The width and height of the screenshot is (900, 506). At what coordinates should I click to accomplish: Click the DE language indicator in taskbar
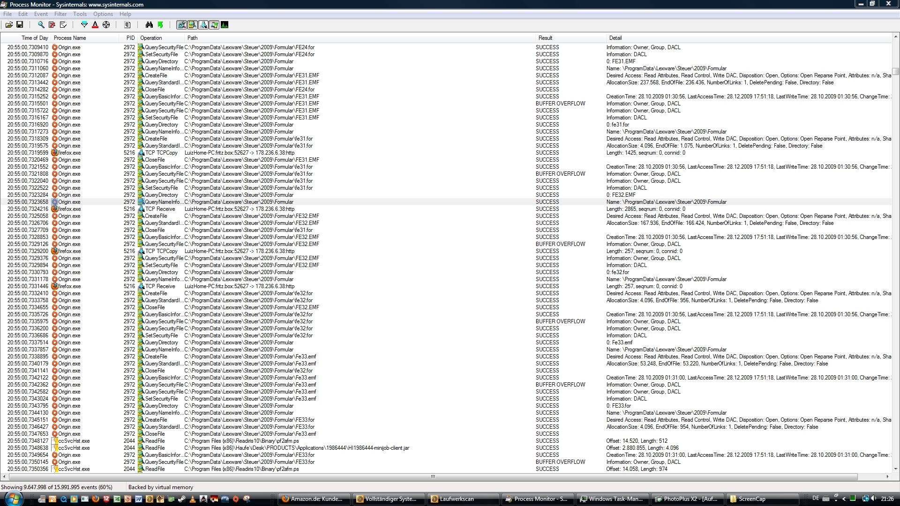tap(816, 498)
